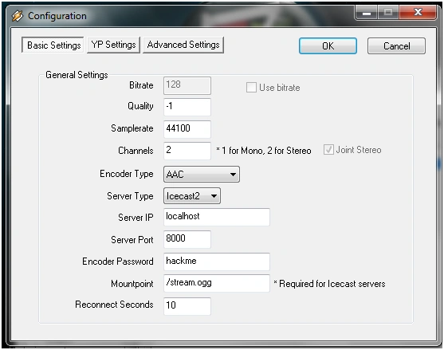Viewport: 444px width, 350px height.
Task: Focus the Server Port field
Action: (187, 239)
